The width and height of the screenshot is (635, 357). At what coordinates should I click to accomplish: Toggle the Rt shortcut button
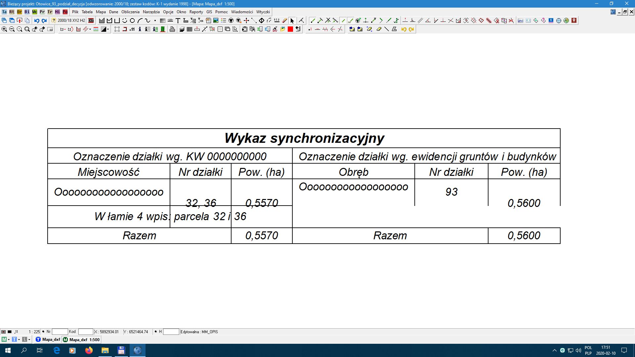click(x=12, y=12)
